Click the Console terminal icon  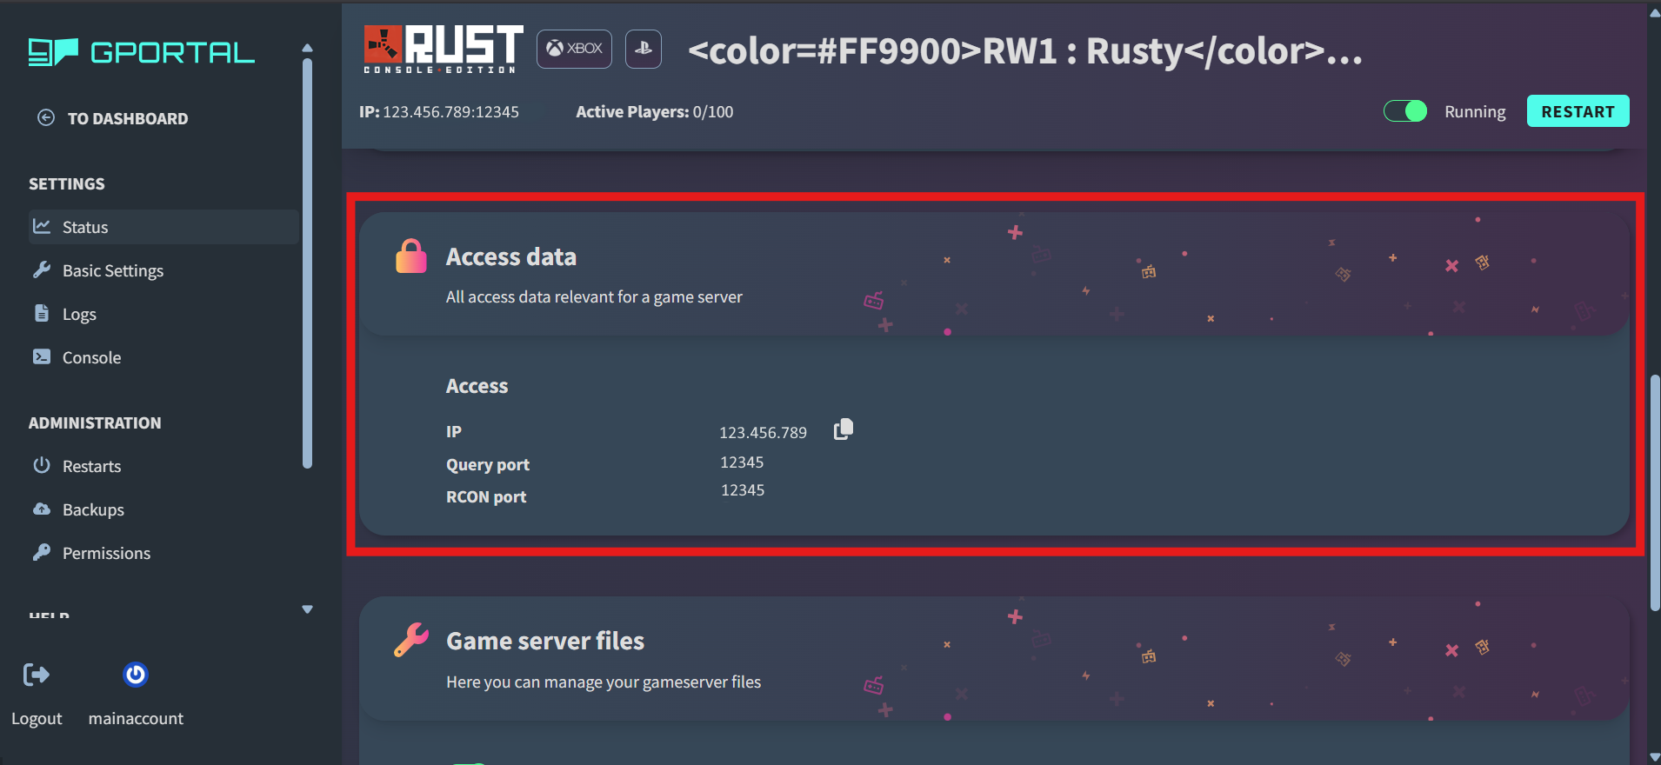point(42,356)
